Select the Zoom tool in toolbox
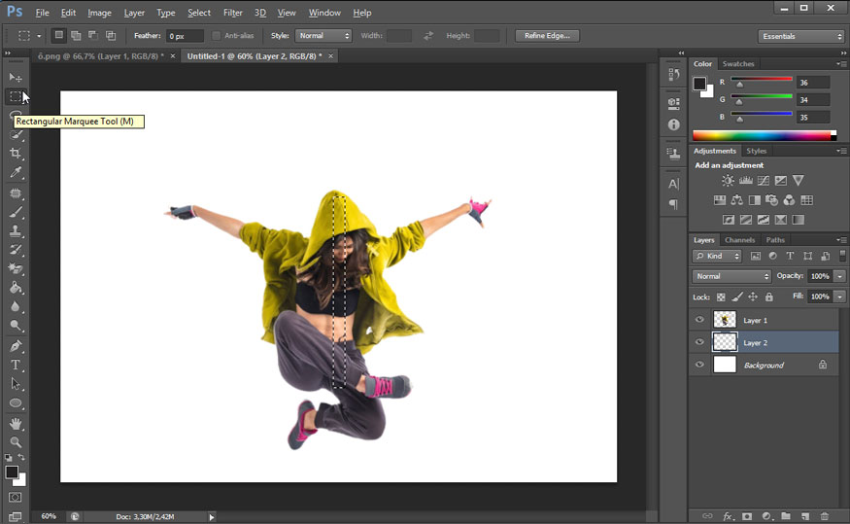This screenshot has height=524, width=850. click(16, 441)
